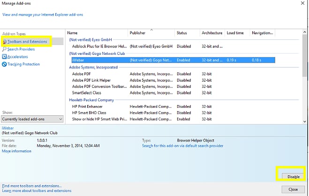
Task: Click the Gogo Network Club group header
Action: coord(97,53)
